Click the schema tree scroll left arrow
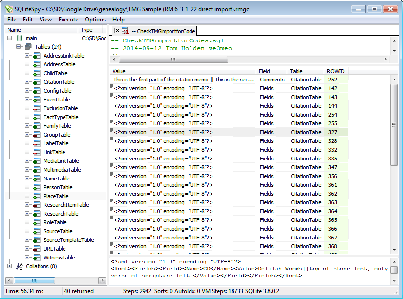 point(9,280)
